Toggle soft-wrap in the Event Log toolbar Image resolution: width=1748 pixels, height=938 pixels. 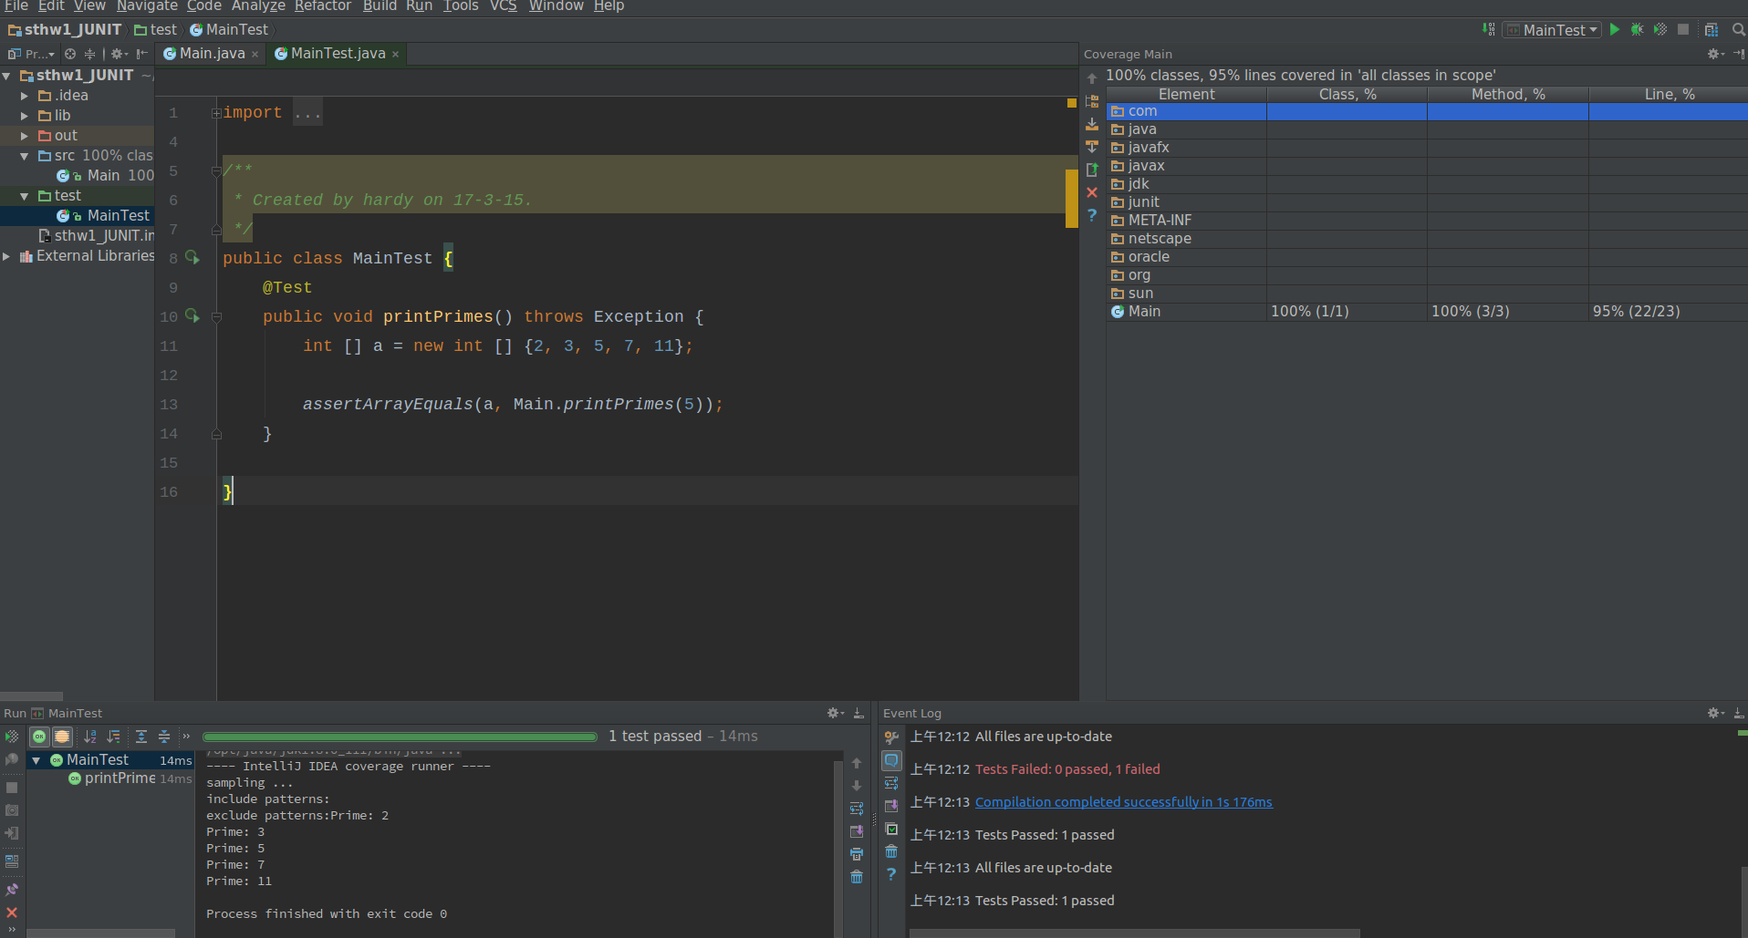891,783
